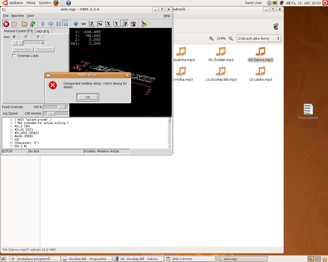Click the Clear live plot broom icon
The height and width of the screenshot is (262, 328).
pyautogui.click(x=144, y=24)
